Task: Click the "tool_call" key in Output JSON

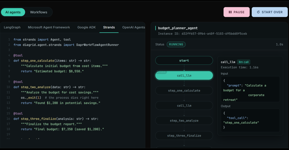Action: [237, 118]
